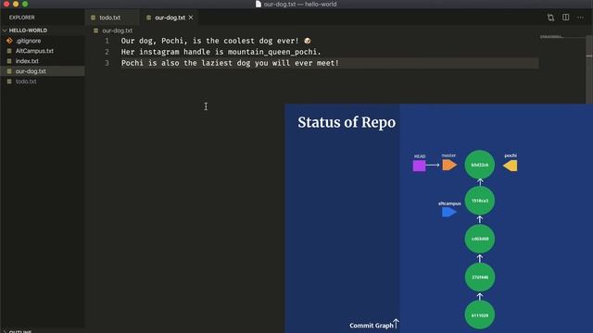593x333 pixels.
Task: Open AltCampus.txt in file explorer
Action: tap(34, 51)
